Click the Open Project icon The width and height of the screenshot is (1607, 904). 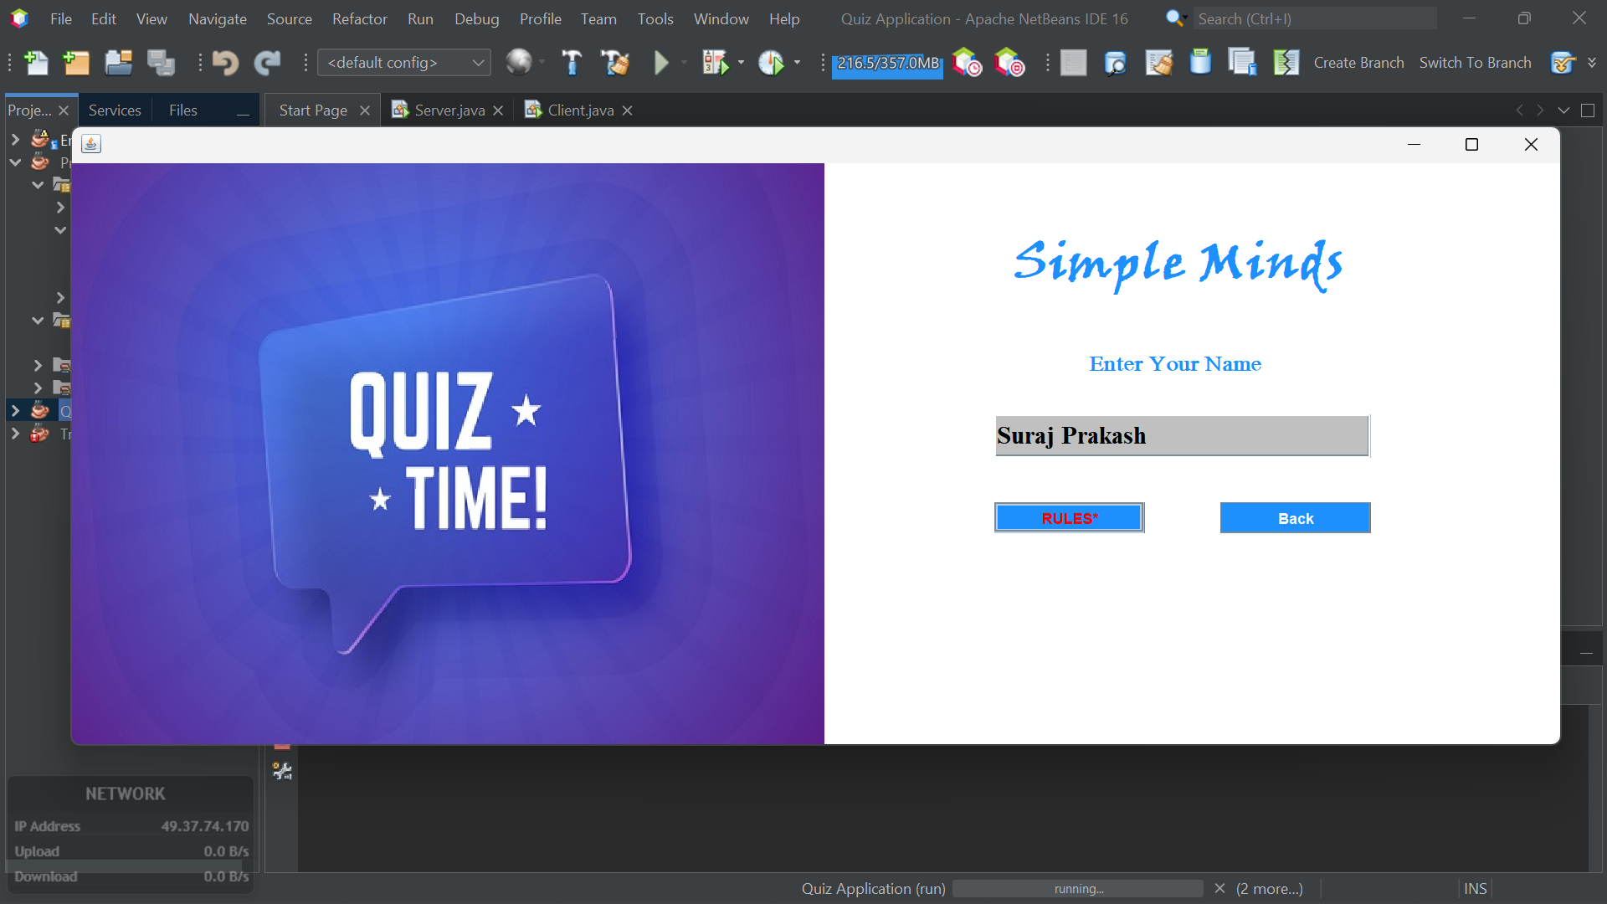point(118,62)
